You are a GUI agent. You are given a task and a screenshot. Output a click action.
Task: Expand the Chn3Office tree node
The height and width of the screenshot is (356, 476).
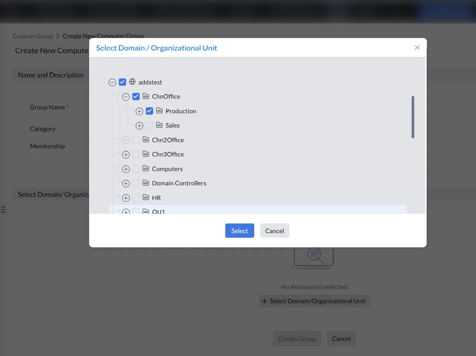pos(126,154)
